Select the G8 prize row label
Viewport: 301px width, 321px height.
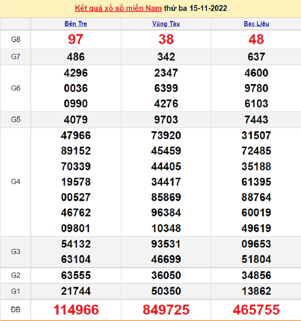15,39
